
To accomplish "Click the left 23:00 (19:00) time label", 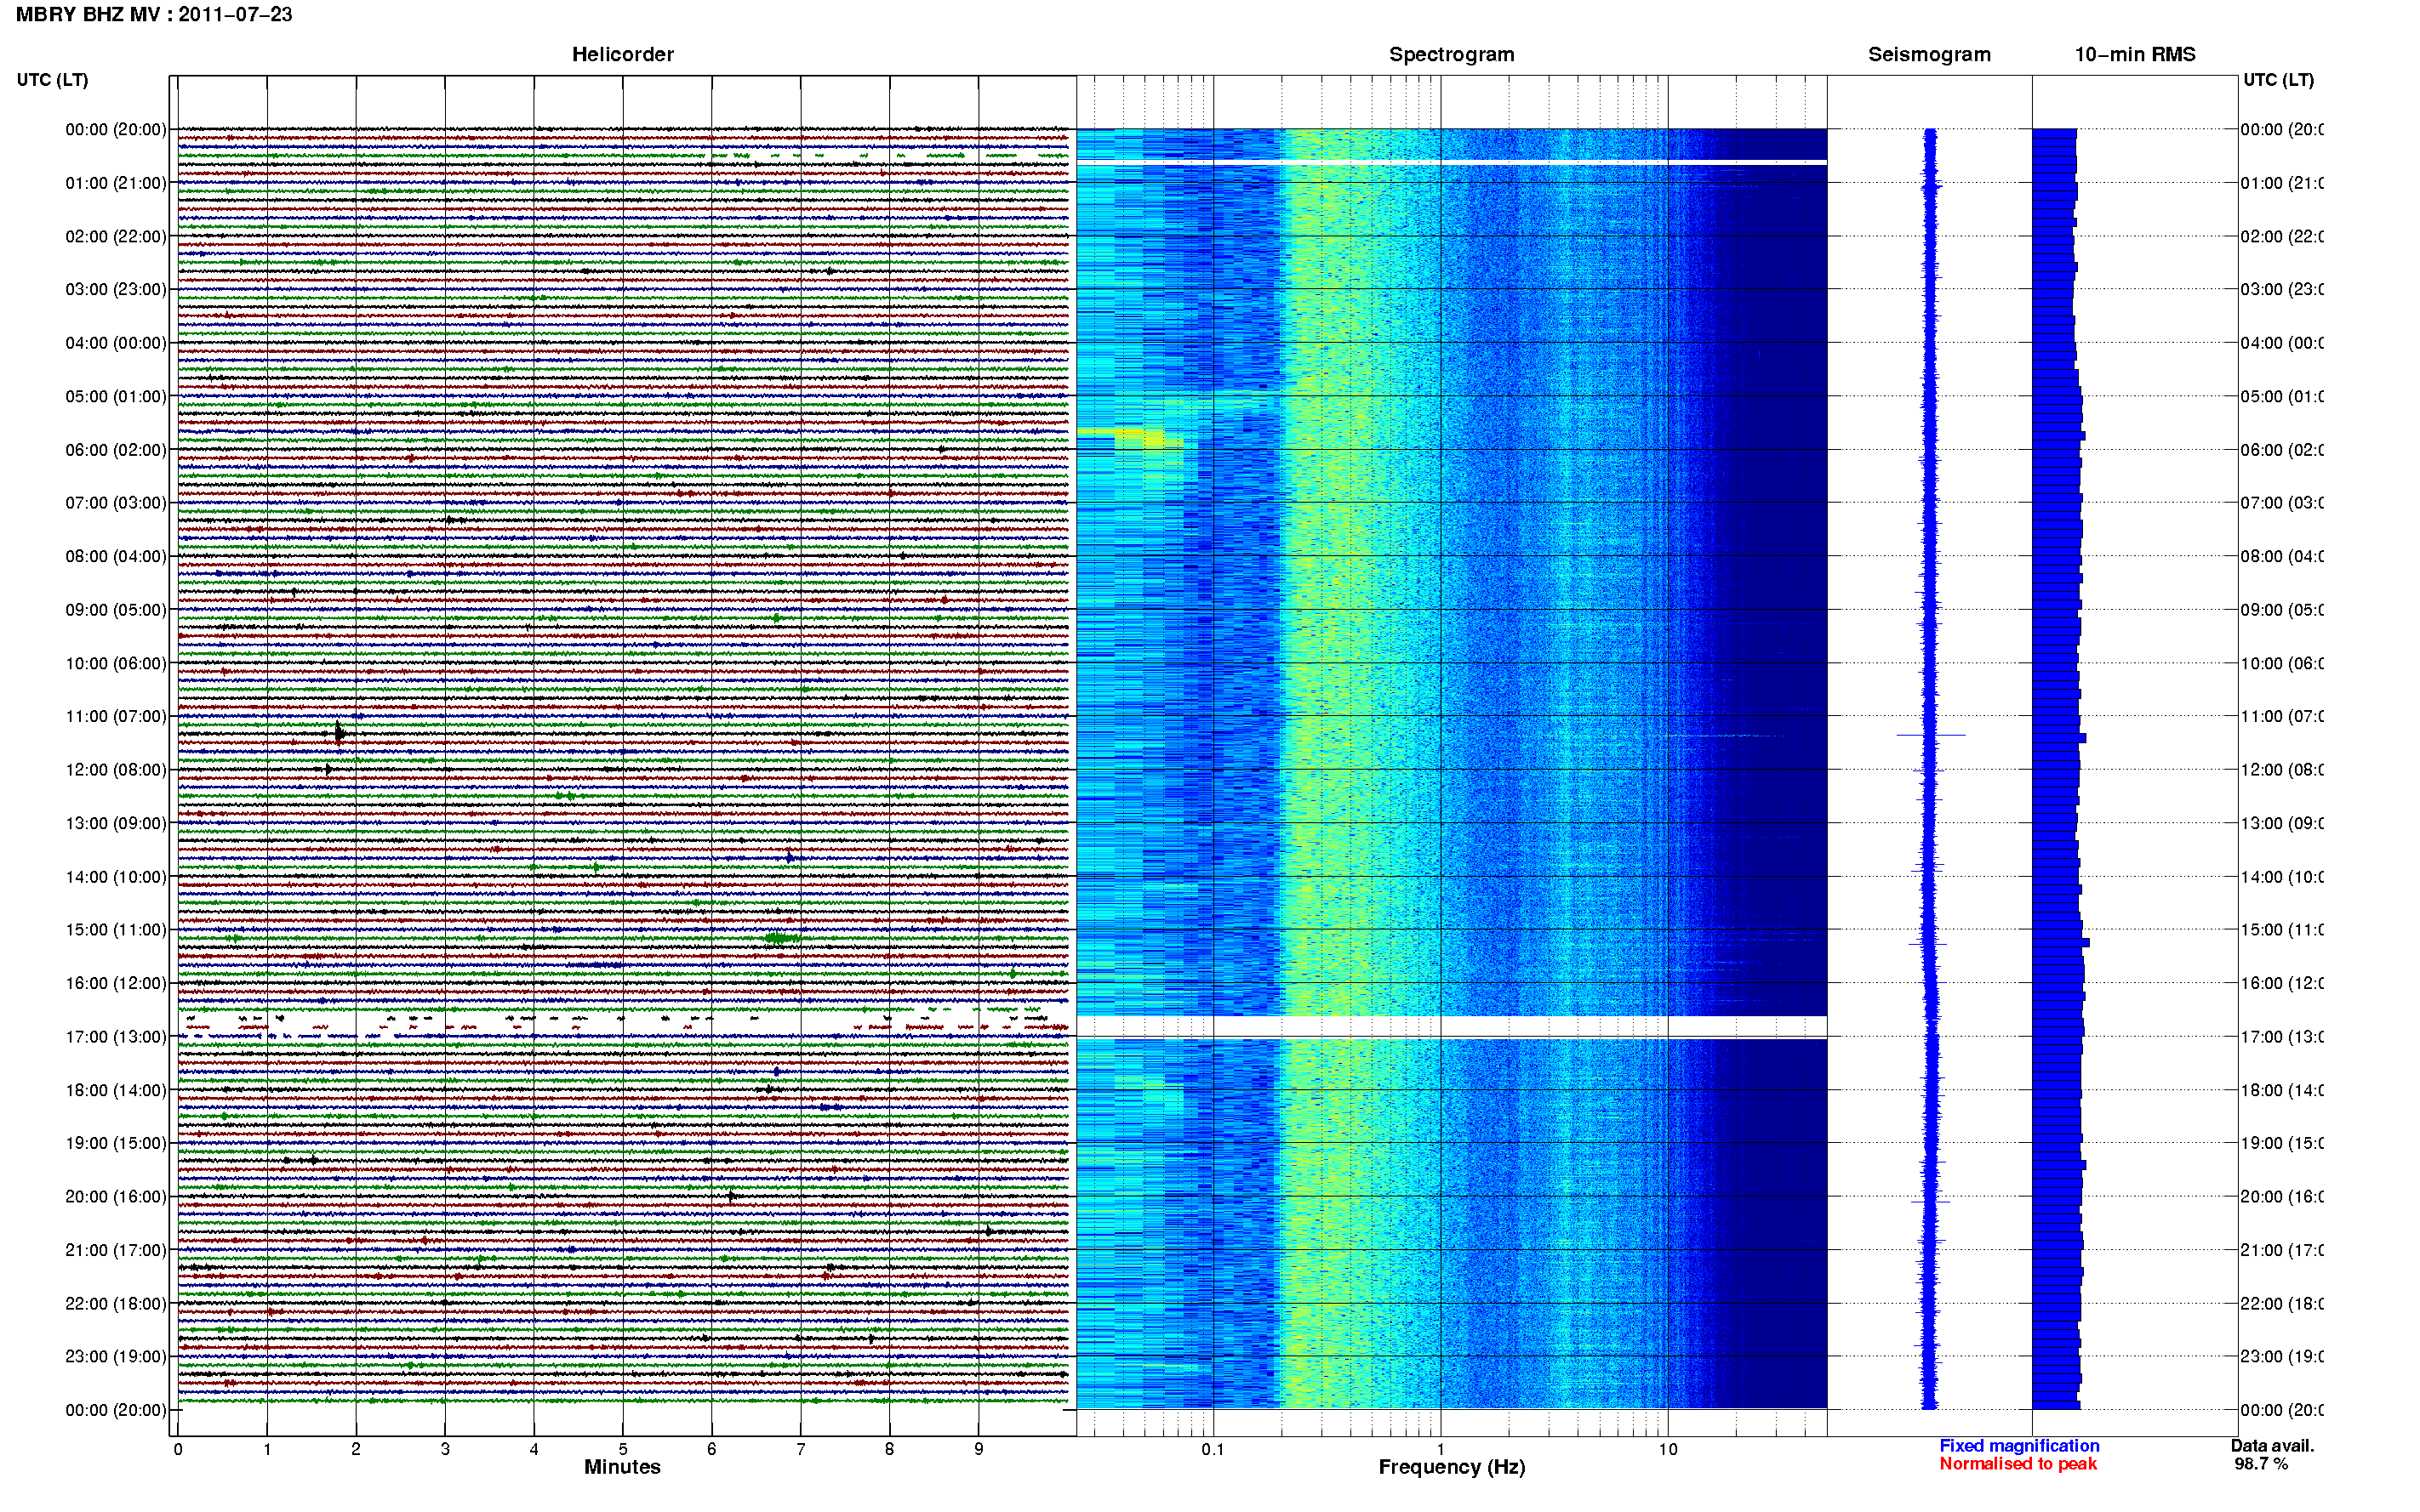I will point(116,1356).
